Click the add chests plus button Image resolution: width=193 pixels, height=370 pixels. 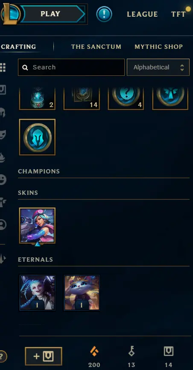44,356
